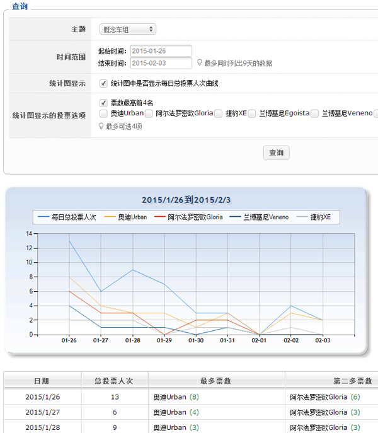Click the lightbulb hint icon beside 最多同时列出9天的数据
The image size is (378, 433).
pyautogui.click(x=199, y=62)
